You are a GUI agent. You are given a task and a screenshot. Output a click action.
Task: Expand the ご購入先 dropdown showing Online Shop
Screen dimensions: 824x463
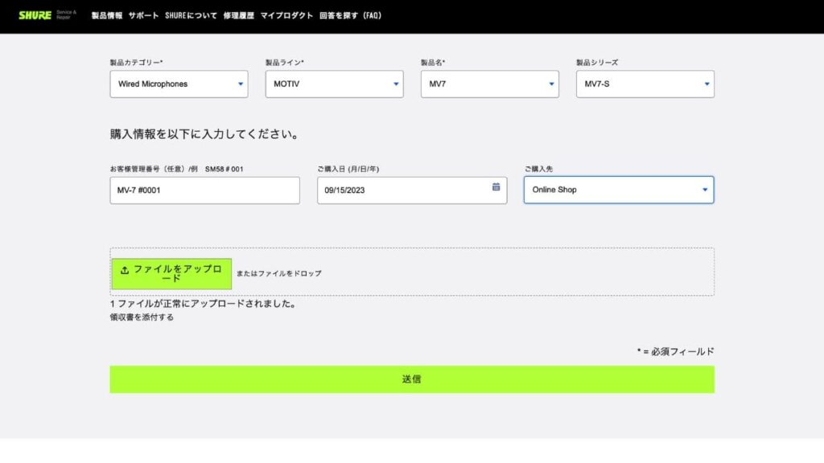[x=618, y=190]
